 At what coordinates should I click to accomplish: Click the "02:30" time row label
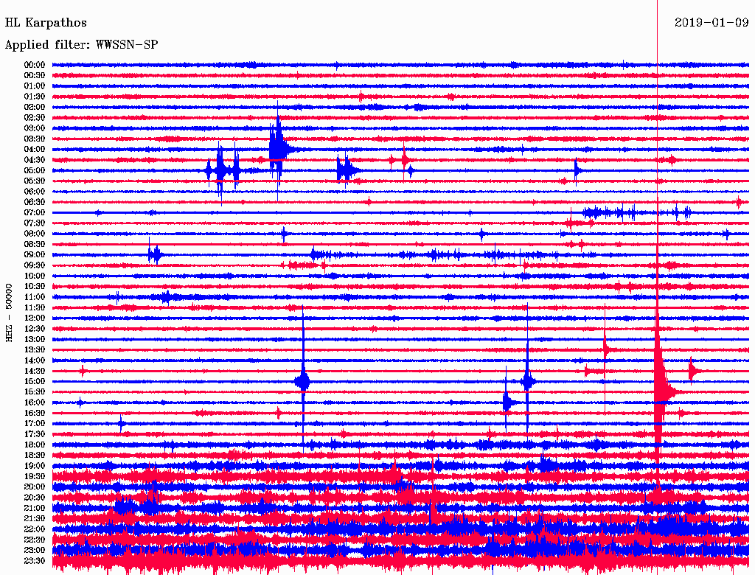coord(35,117)
